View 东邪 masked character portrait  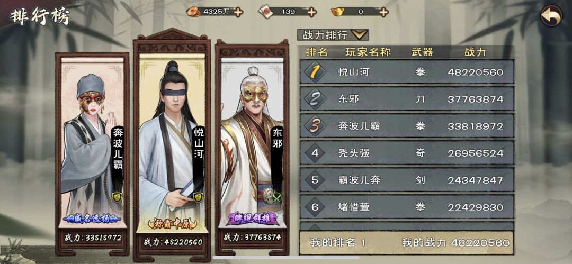click(x=252, y=148)
